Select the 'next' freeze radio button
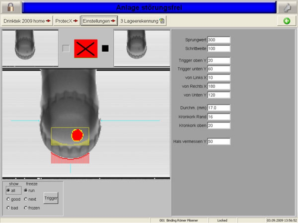Image resolution: width=298 pixels, height=223 pixels. tap(26, 199)
